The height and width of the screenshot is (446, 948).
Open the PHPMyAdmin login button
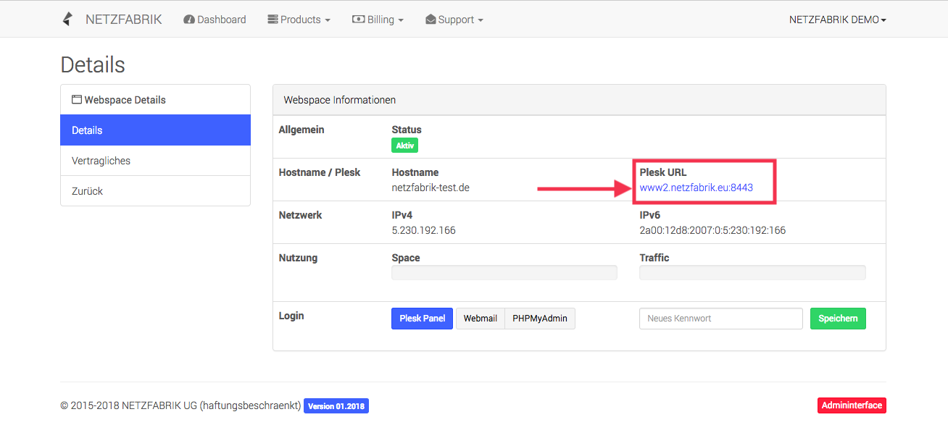pos(540,319)
